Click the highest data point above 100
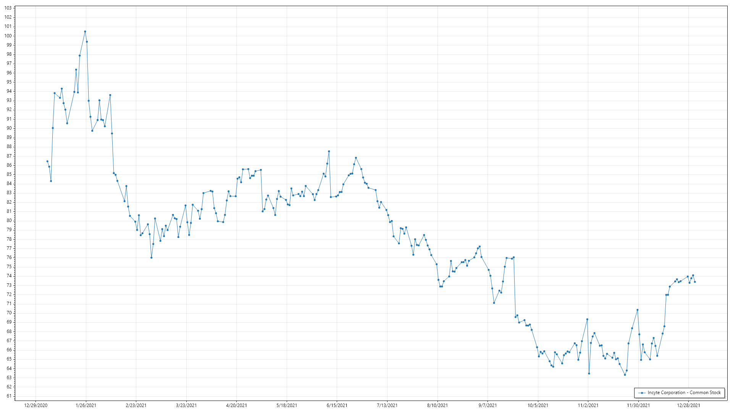The width and height of the screenshot is (733, 412). click(x=85, y=32)
